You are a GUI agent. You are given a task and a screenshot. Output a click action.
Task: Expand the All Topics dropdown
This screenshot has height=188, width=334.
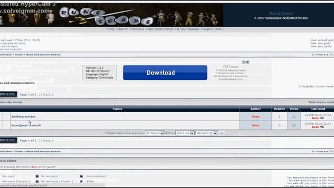coord(154,133)
